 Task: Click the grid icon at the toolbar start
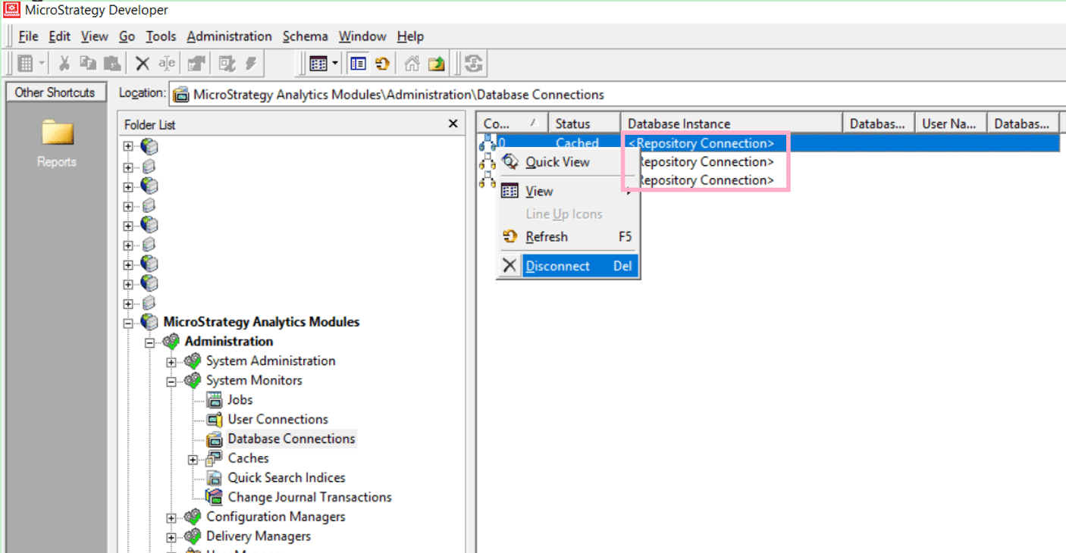[x=24, y=64]
